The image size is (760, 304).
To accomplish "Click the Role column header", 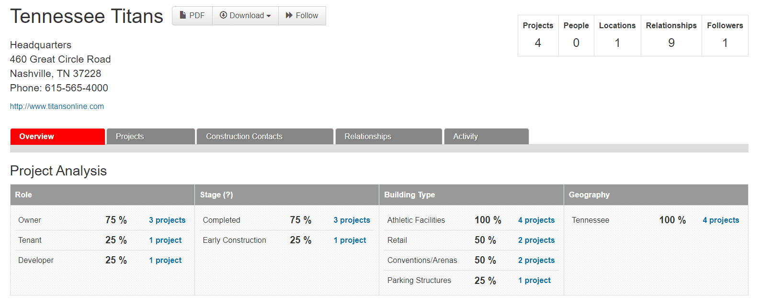I will pos(102,195).
